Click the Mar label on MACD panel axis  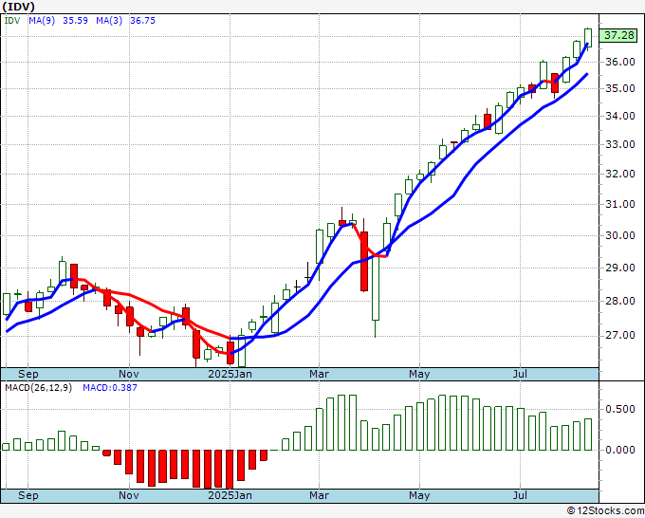(320, 495)
